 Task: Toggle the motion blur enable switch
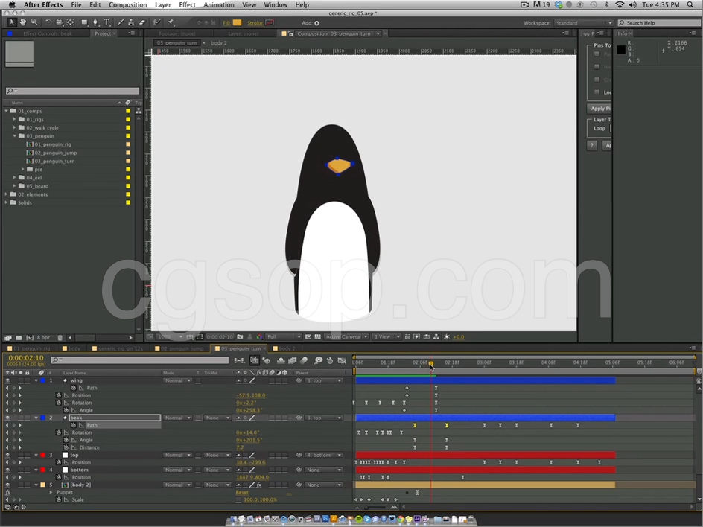(304, 360)
